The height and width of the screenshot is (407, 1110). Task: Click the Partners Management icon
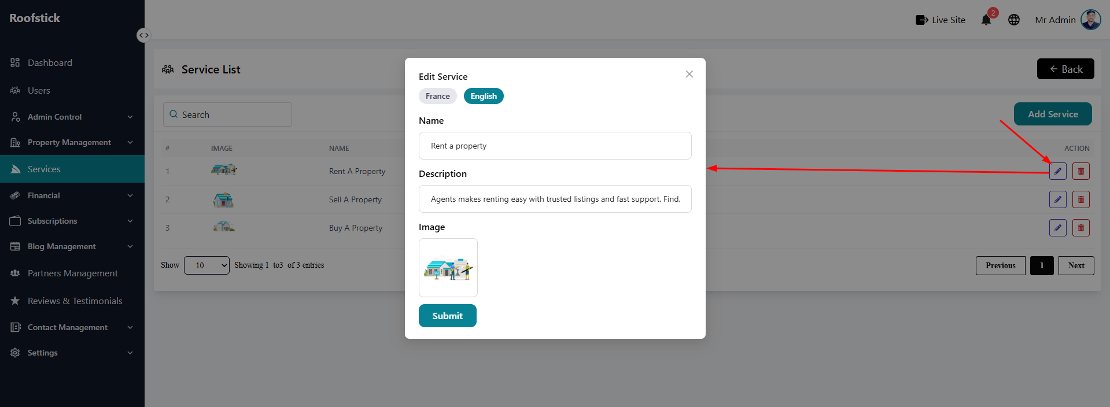tap(15, 273)
